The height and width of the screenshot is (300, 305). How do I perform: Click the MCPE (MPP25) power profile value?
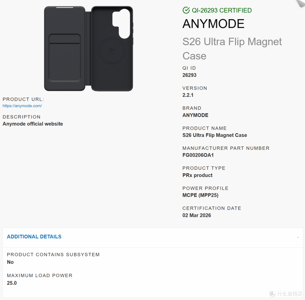point(200,195)
